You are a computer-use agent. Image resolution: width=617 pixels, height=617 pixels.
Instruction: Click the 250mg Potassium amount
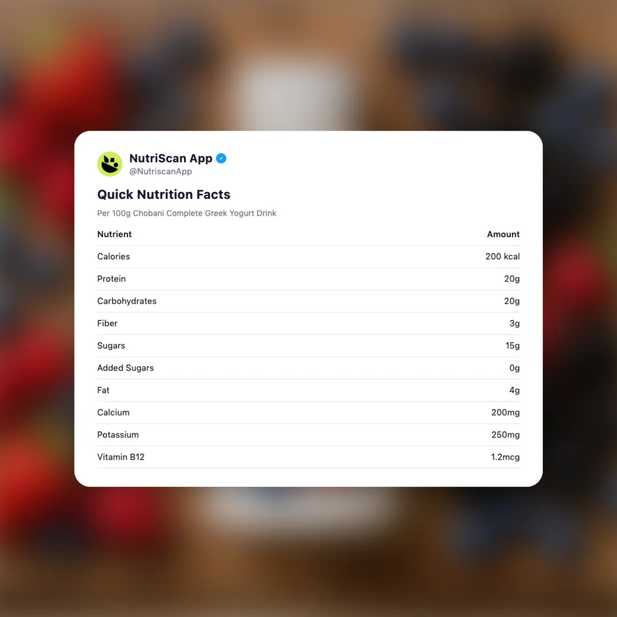pyautogui.click(x=506, y=435)
